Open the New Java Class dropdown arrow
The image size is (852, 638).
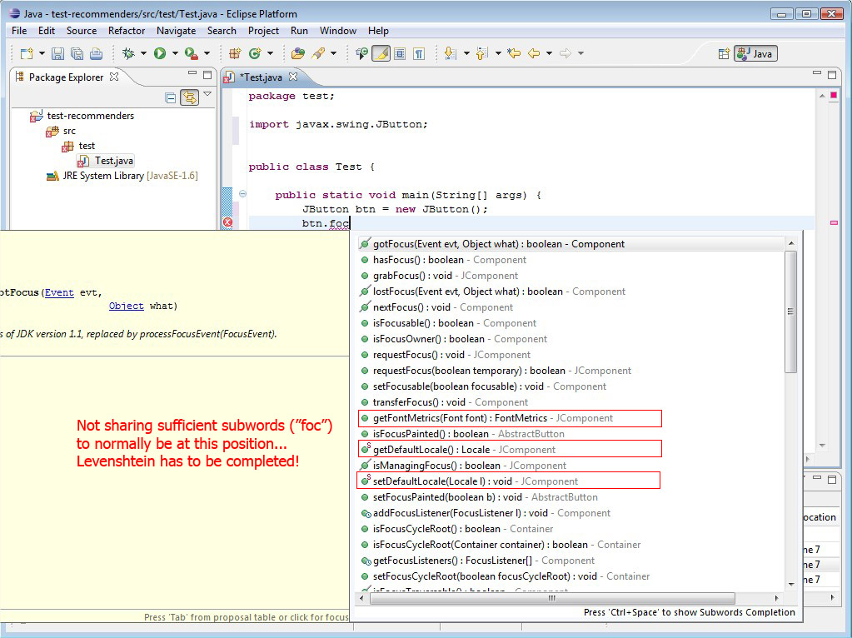pyautogui.click(x=270, y=53)
